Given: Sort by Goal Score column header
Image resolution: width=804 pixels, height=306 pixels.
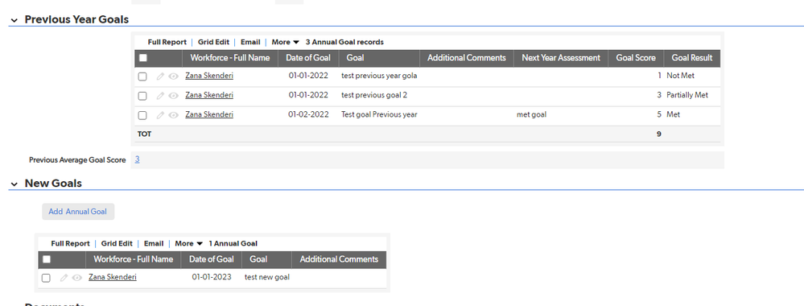Looking at the screenshot, I should tap(636, 58).
